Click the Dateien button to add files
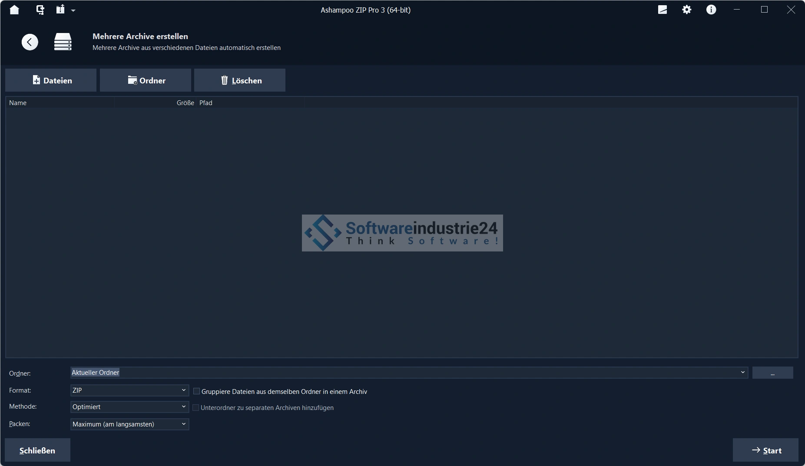 coord(51,80)
